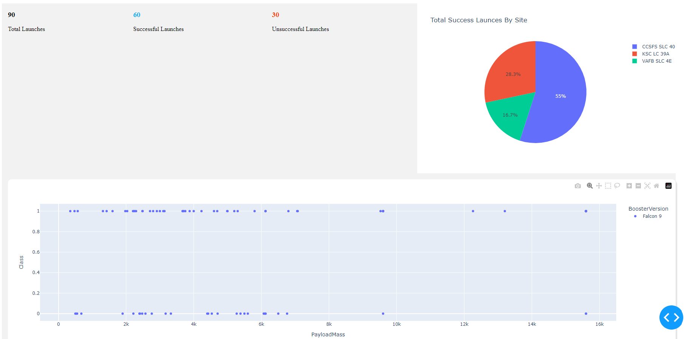
Task: Activate the Pan tool in the chart toolbar
Action: (x=599, y=186)
